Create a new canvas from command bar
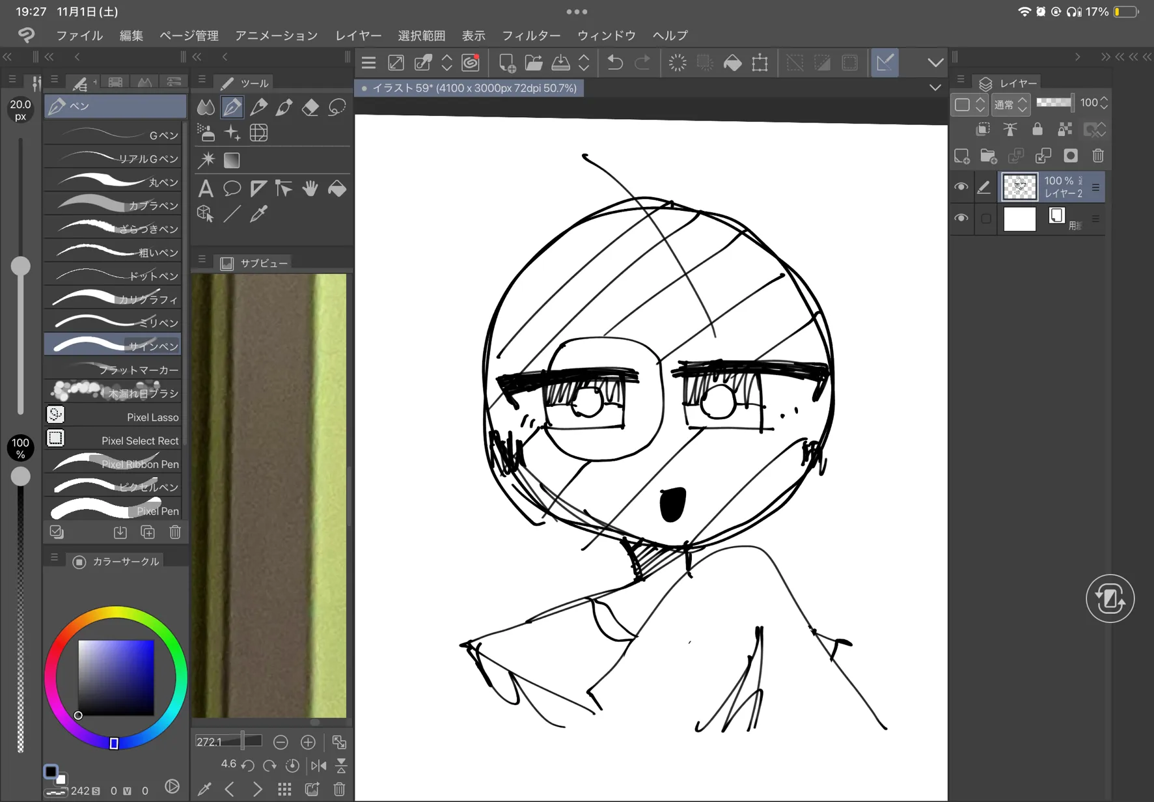Image resolution: width=1154 pixels, height=802 pixels. (x=506, y=62)
